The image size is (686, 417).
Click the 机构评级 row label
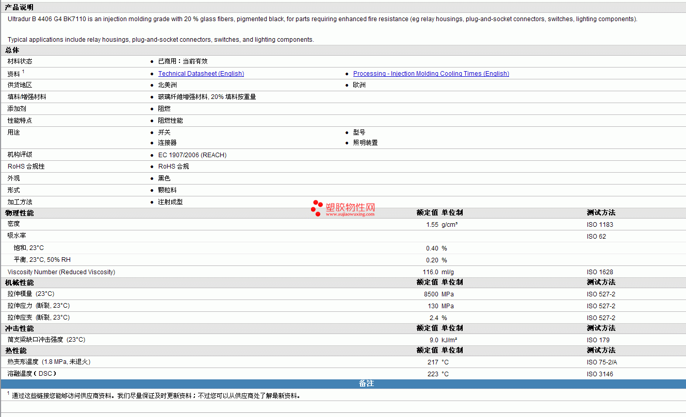coord(20,155)
